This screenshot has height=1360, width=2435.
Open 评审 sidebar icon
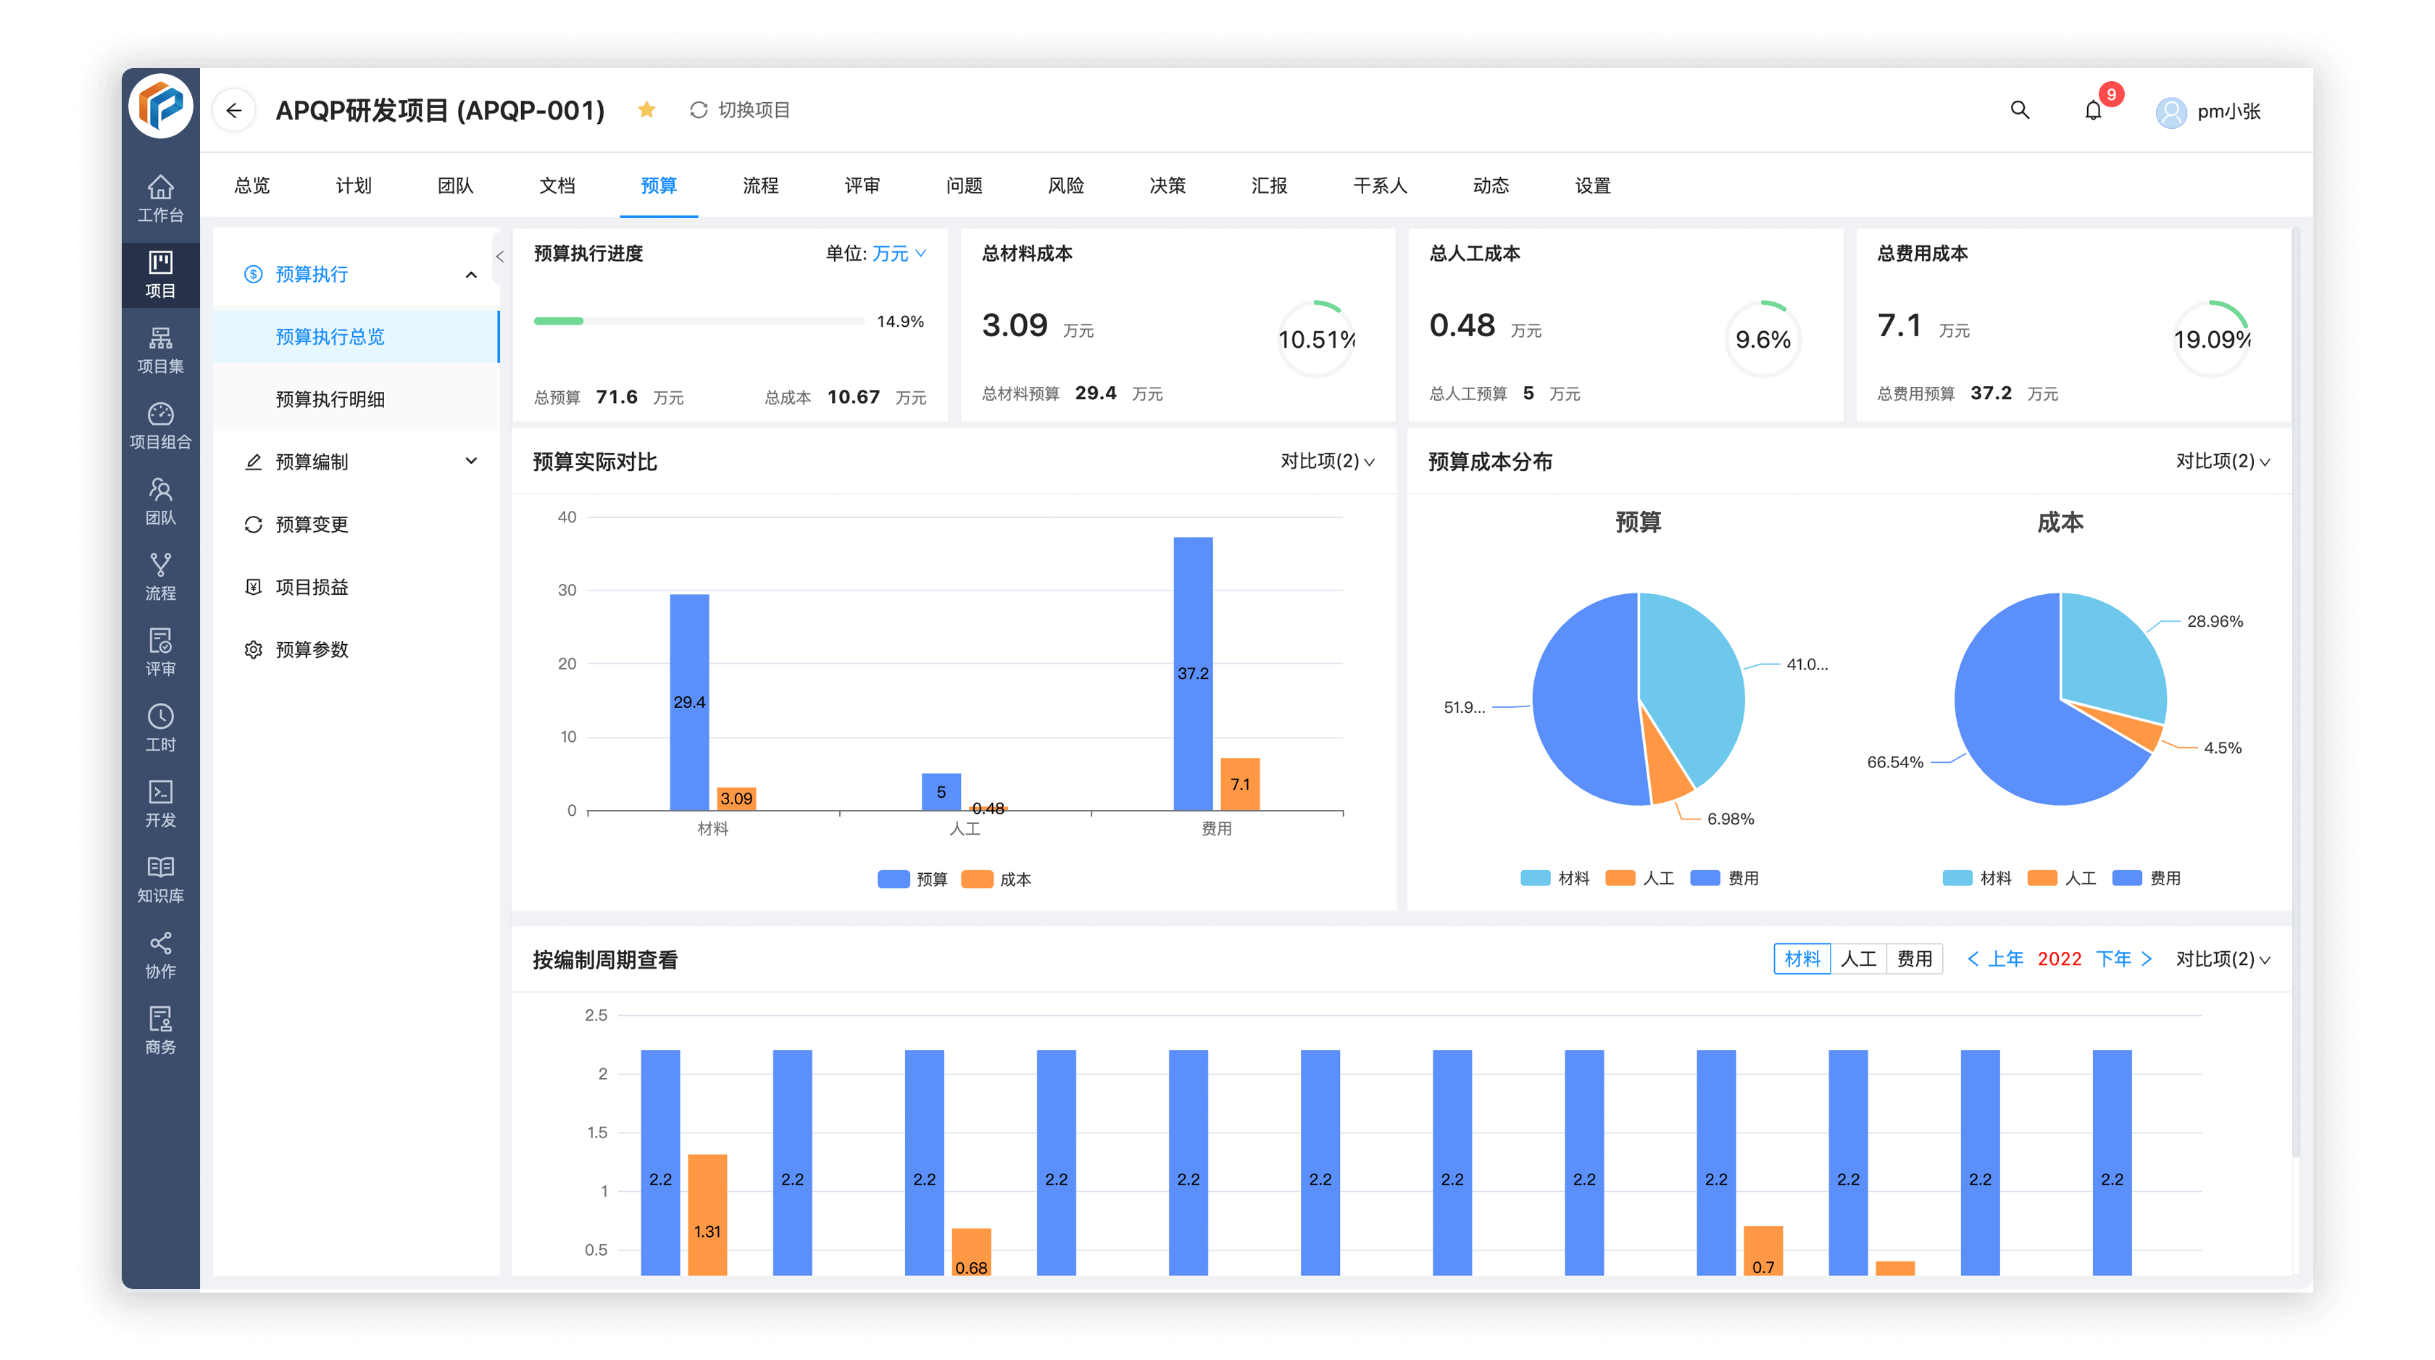(159, 652)
